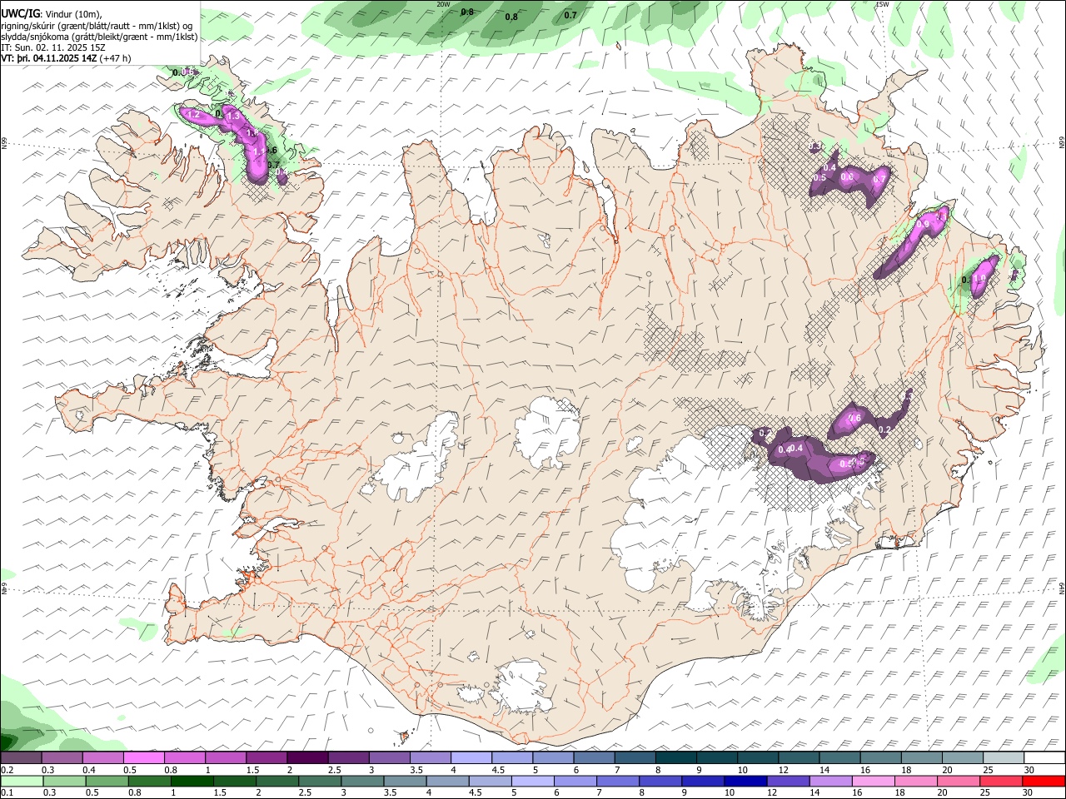Click the '1.0' value near the east coast
The image size is (1066, 799).
pyautogui.click(x=980, y=279)
